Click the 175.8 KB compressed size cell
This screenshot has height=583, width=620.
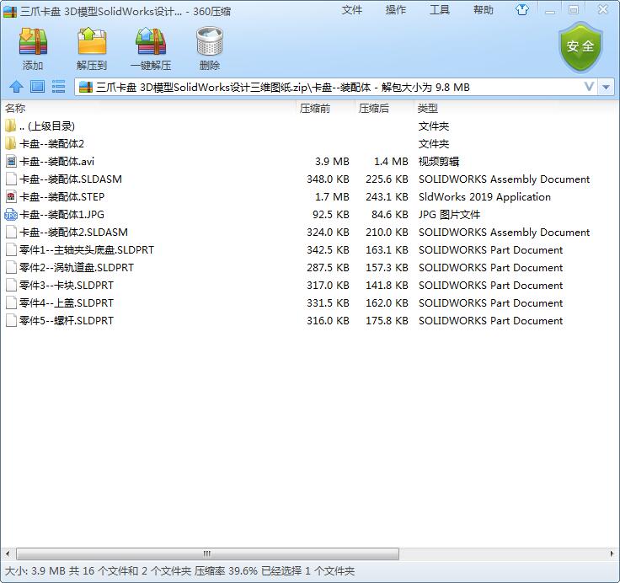click(x=387, y=320)
